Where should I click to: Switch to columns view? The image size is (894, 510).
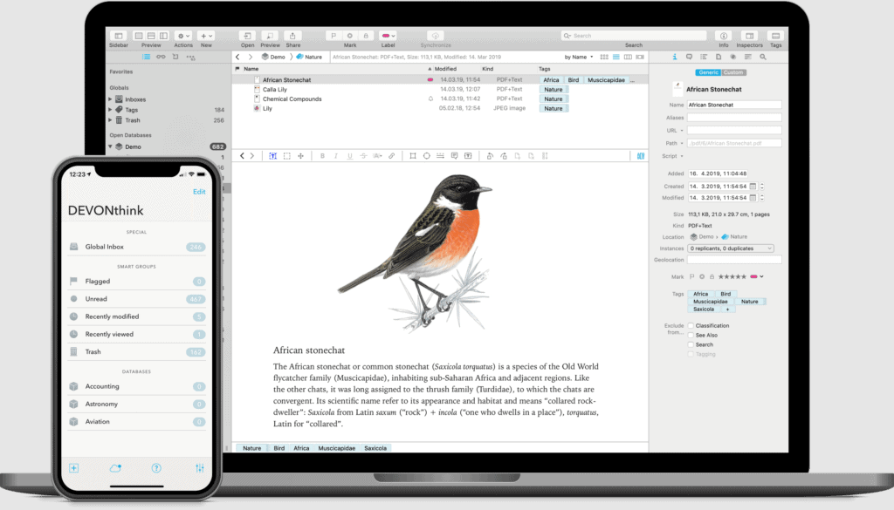(628, 57)
